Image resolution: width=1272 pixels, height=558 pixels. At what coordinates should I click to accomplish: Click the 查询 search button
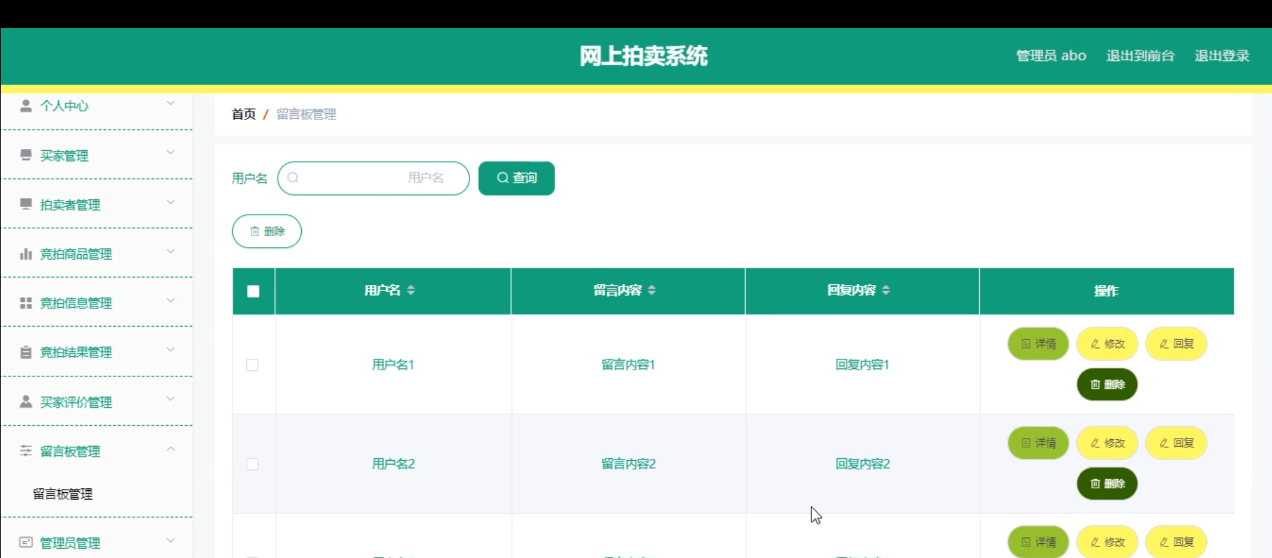516,178
